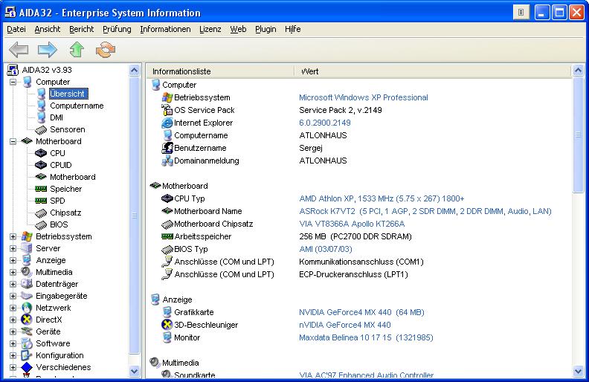Viewport: 589px width, 382px height.
Task: Open the Ansicht menu
Action: [48, 29]
